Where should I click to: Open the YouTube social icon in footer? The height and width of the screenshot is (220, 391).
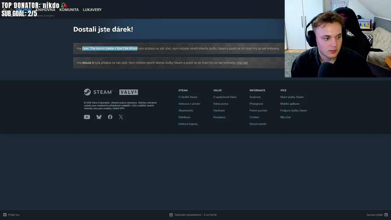click(x=87, y=117)
